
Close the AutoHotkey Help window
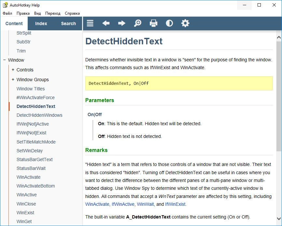point(274,5)
